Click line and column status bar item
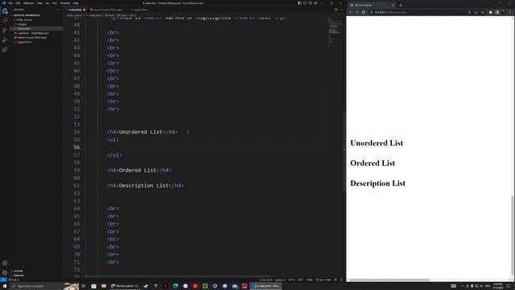The image size is (515, 290). [266, 280]
